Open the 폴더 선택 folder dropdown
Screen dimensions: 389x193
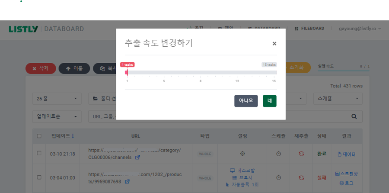click(102, 99)
